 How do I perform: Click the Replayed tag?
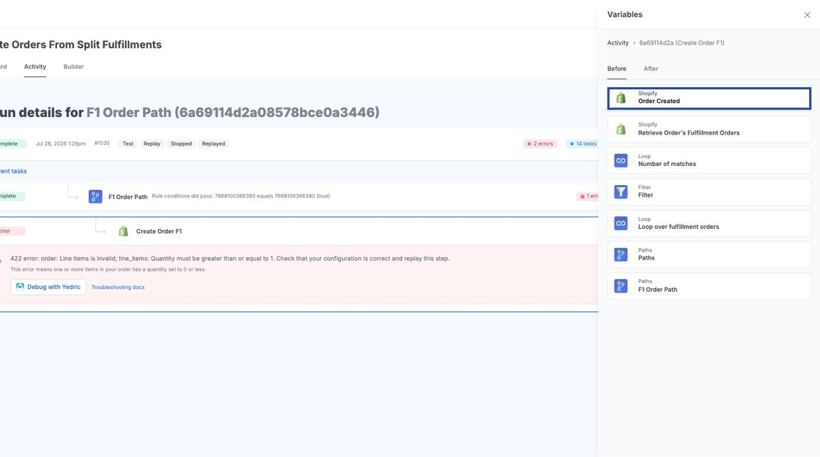click(213, 143)
